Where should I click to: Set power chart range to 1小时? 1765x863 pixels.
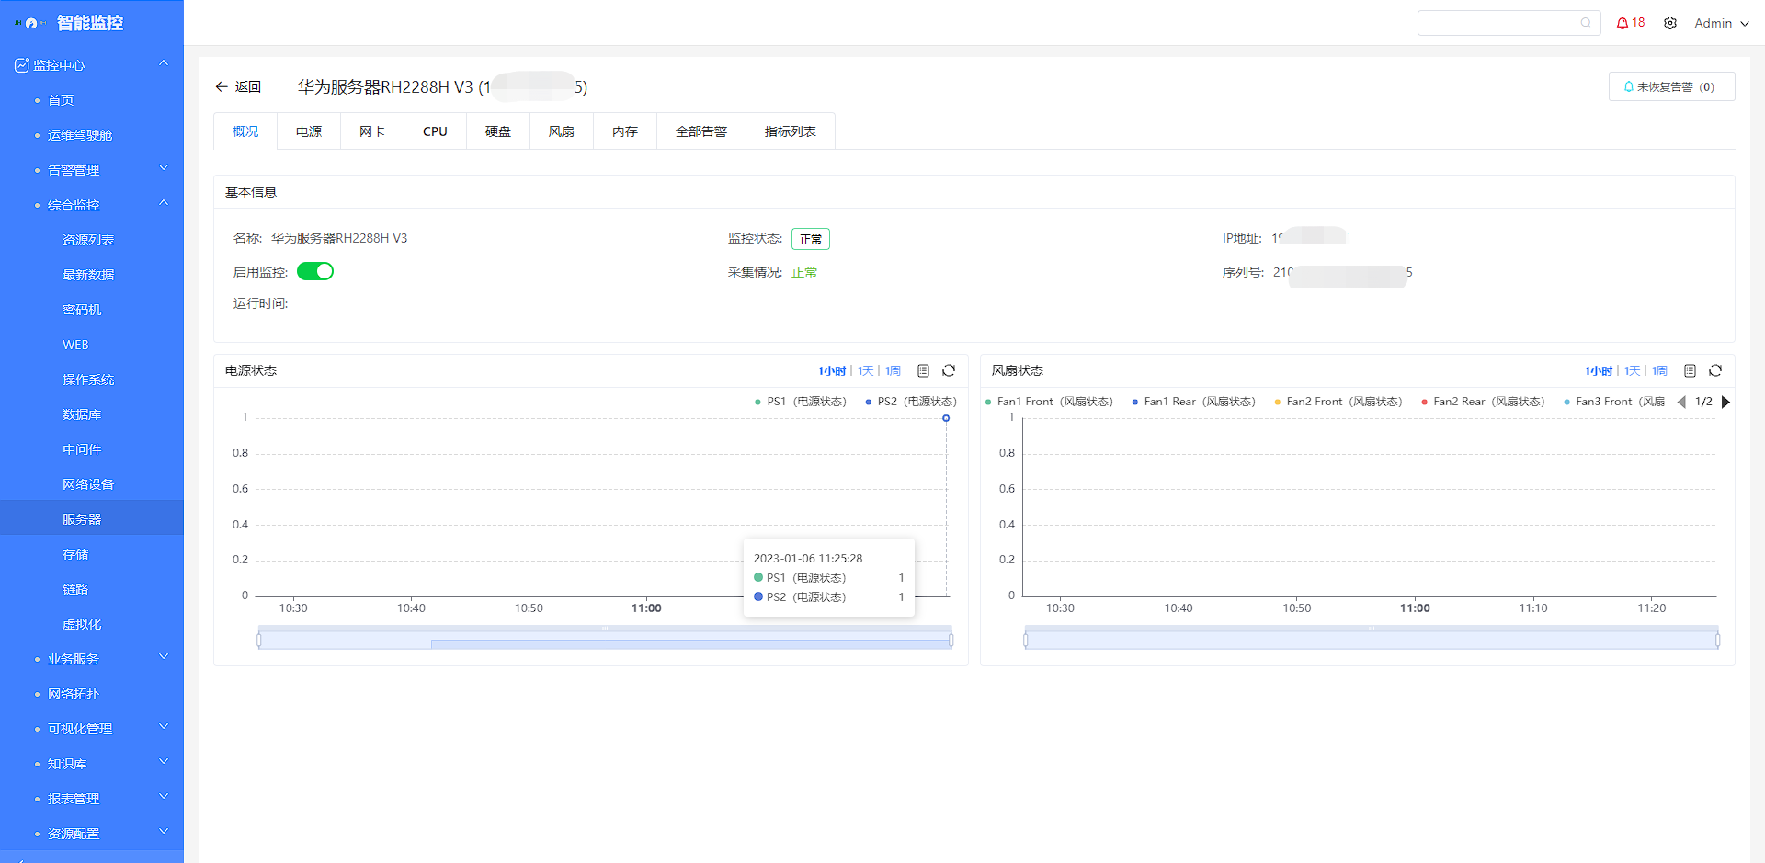point(832,370)
